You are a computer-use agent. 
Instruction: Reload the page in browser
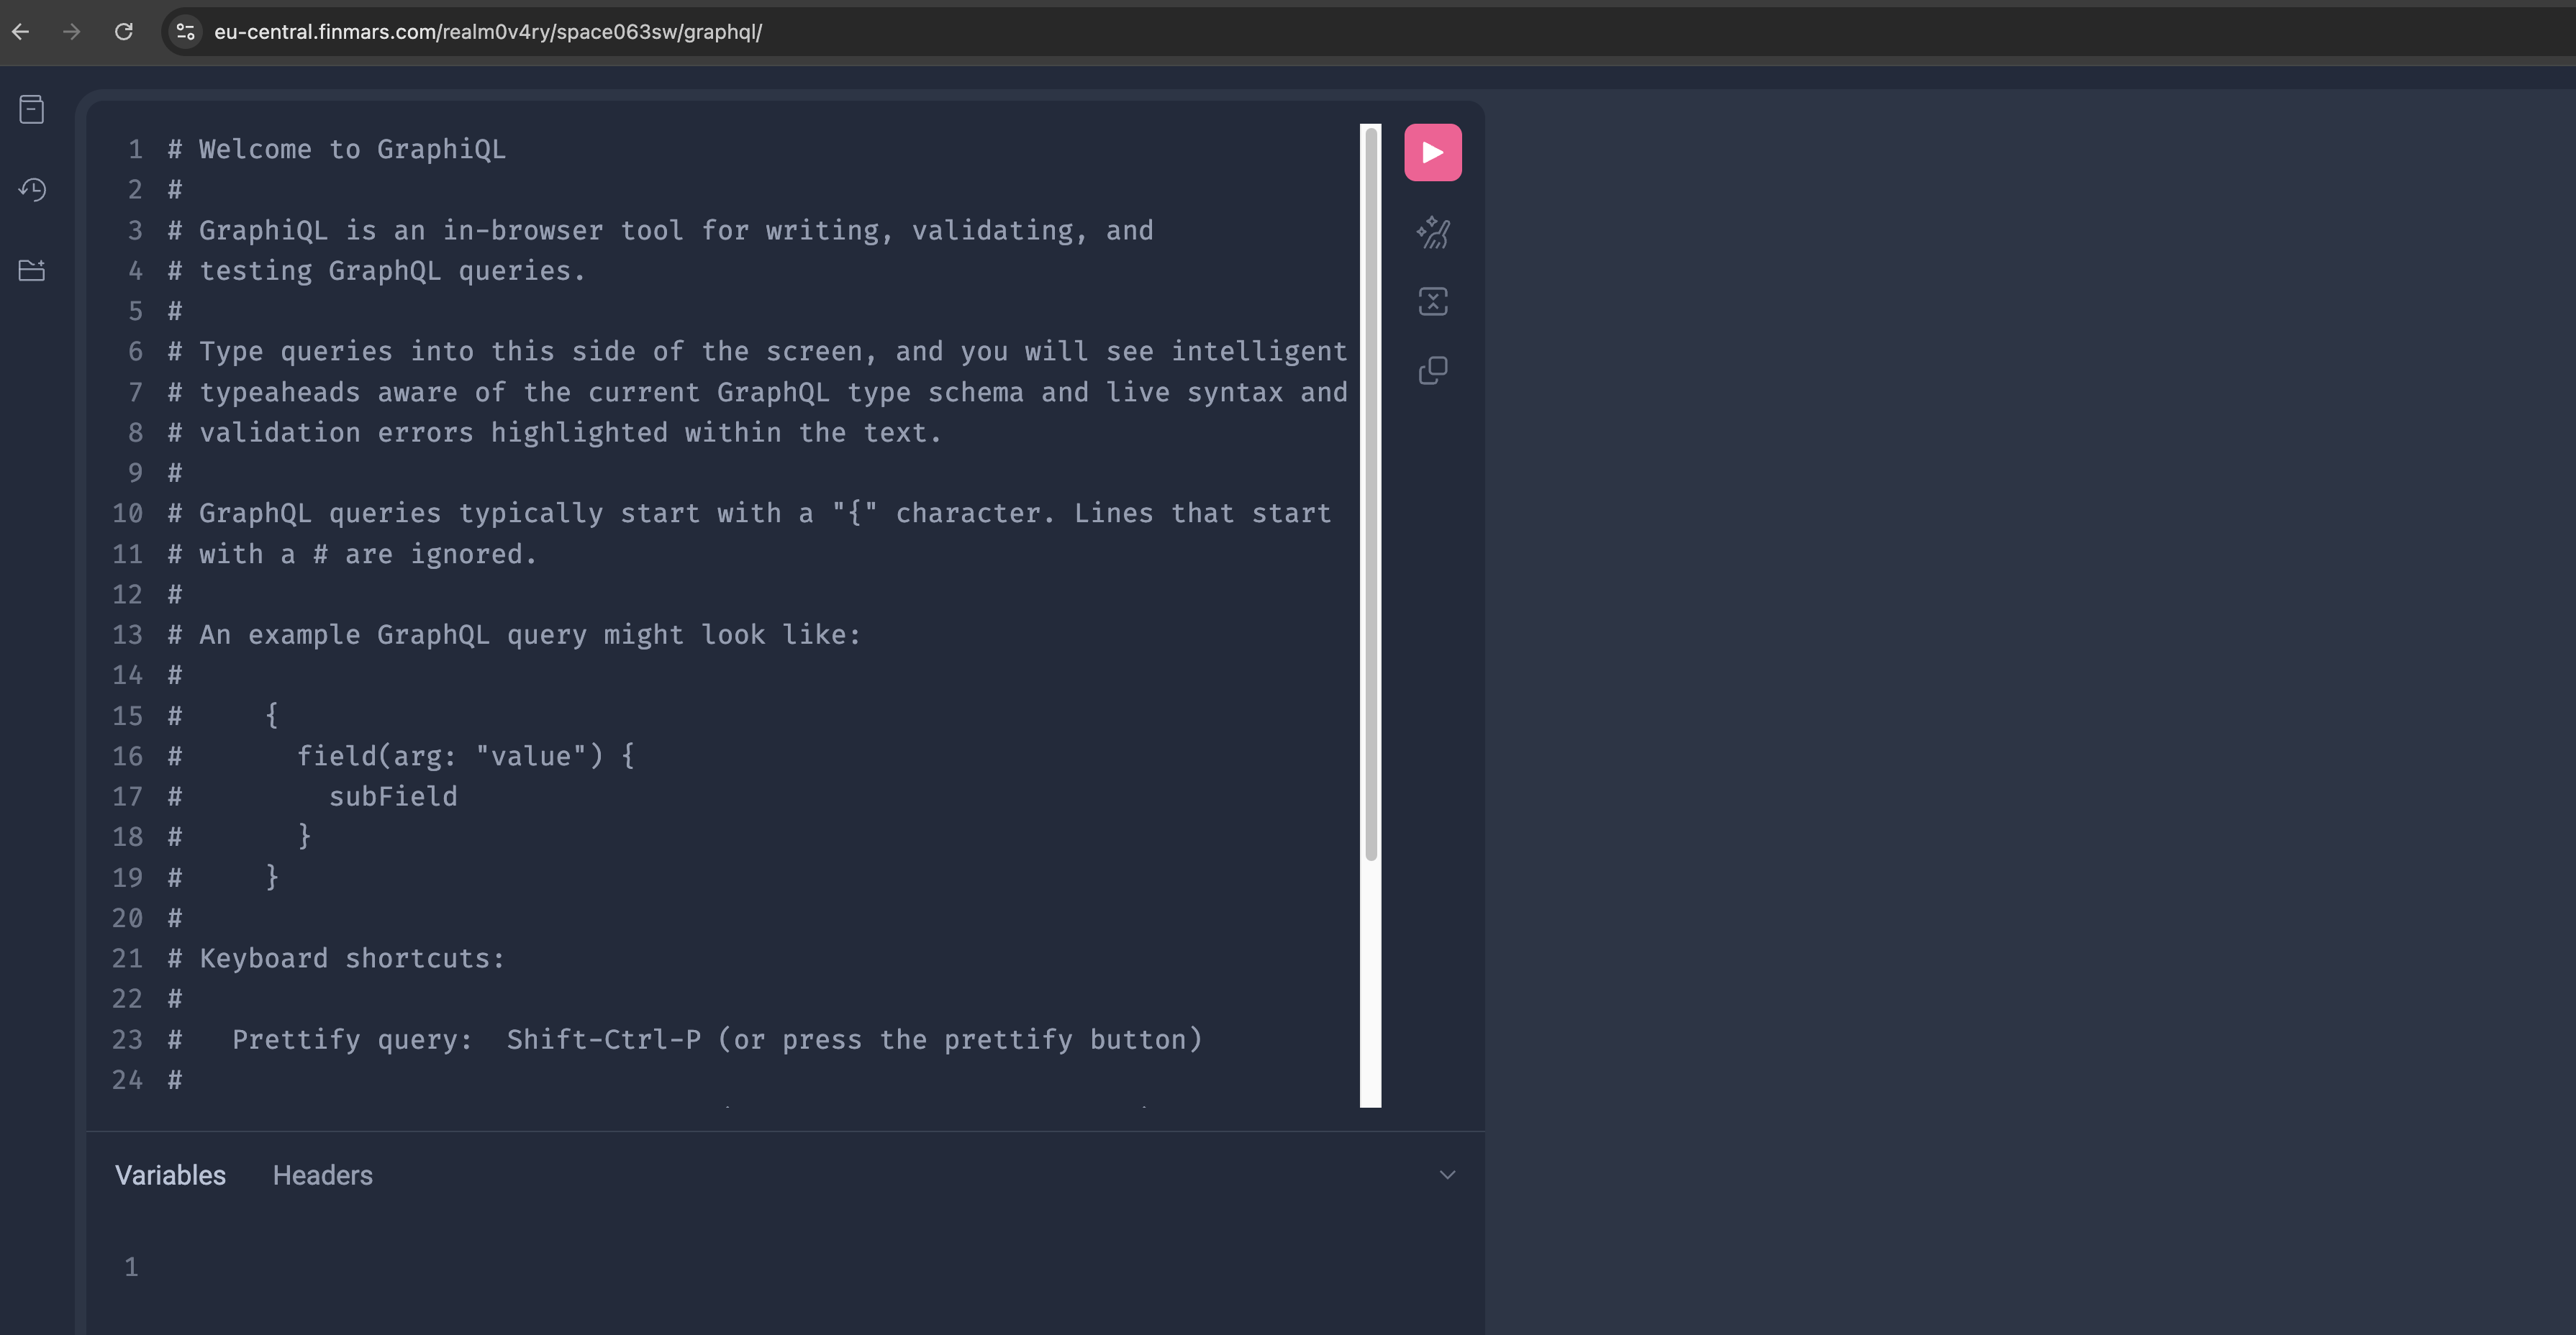click(124, 32)
